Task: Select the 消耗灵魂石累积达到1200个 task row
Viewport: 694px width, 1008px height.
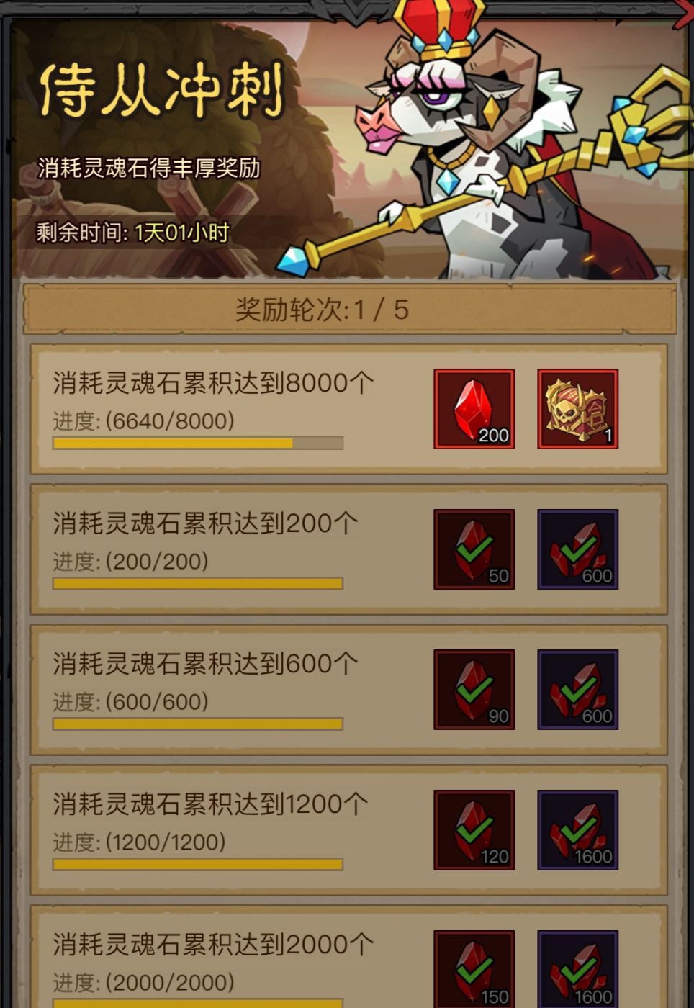Action: click(348, 830)
